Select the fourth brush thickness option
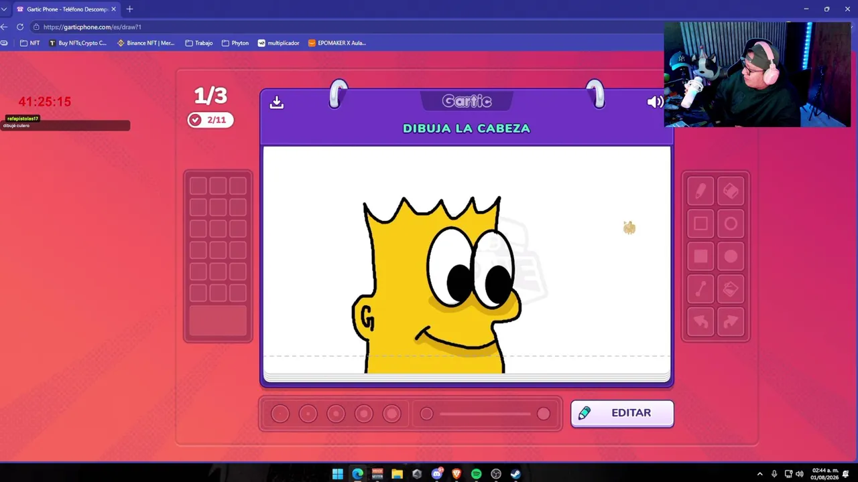The width and height of the screenshot is (858, 482). tap(364, 414)
